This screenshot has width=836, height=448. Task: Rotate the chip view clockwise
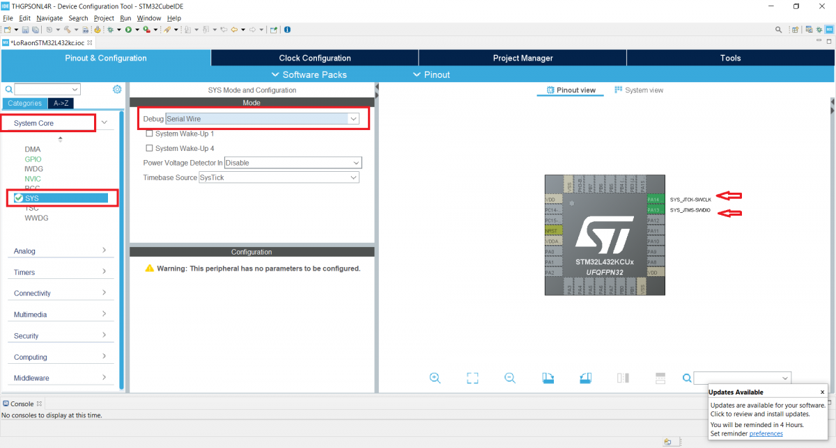(x=548, y=378)
